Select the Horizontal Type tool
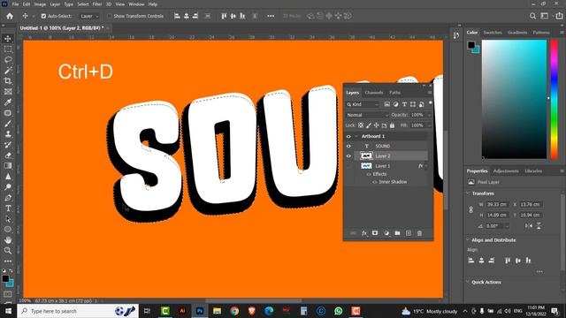This screenshot has height=318, width=566. pos(8,208)
